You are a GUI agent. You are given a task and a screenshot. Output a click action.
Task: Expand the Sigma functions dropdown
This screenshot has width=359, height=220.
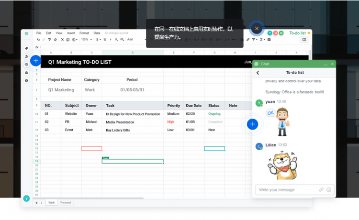click(x=262, y=40)
